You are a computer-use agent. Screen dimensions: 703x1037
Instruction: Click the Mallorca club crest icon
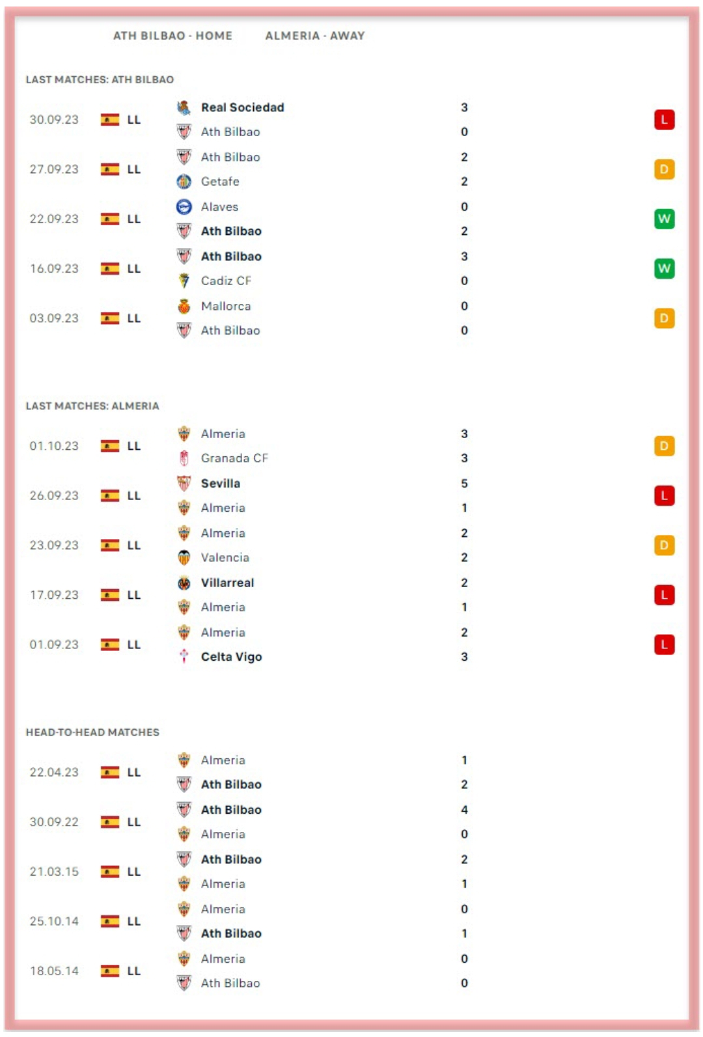pyautogui.click(x=184, y=306)
